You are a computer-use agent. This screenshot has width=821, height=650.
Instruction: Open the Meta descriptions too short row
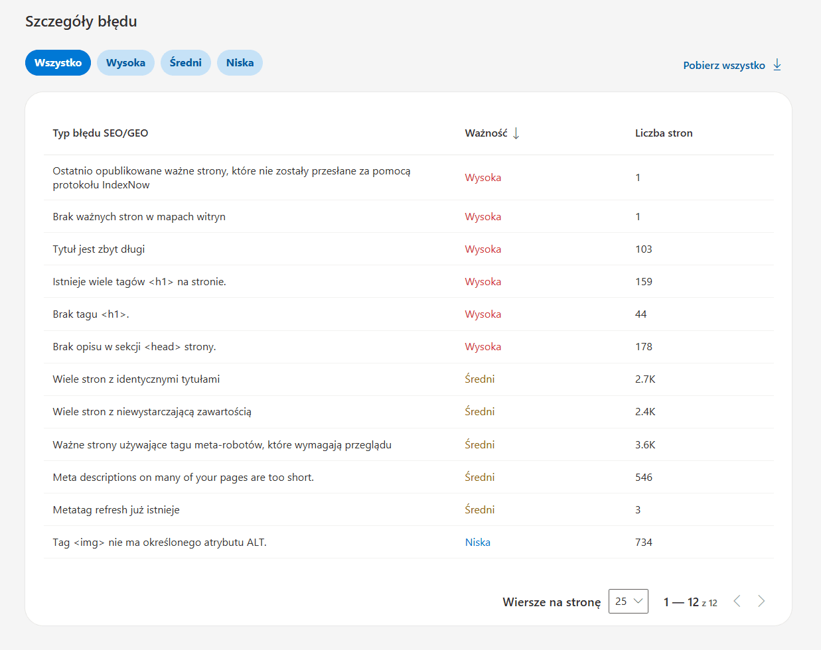tap(409, 478)
